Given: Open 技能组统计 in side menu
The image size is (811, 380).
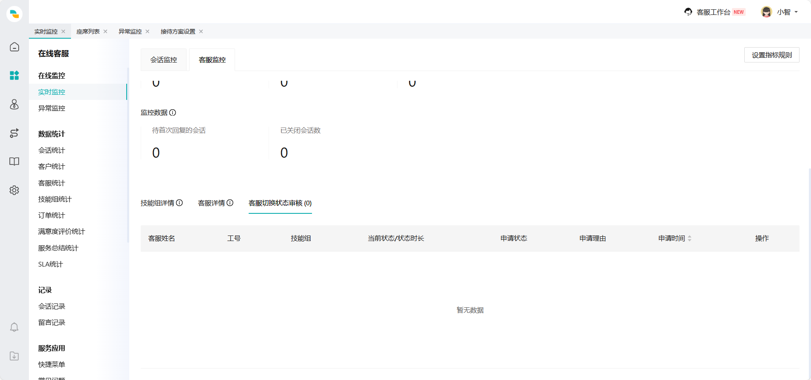Looking at the screenshot, I should click(x=55, y=199).
